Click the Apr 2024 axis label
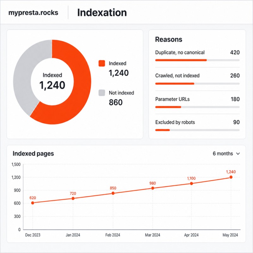 [x=191, y=235]
